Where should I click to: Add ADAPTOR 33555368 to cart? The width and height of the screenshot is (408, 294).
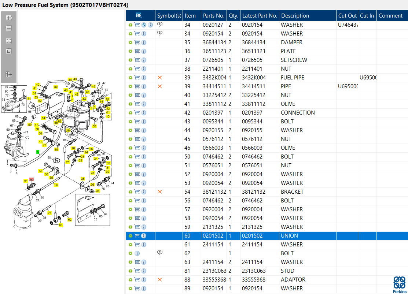(x=137, y=280)
